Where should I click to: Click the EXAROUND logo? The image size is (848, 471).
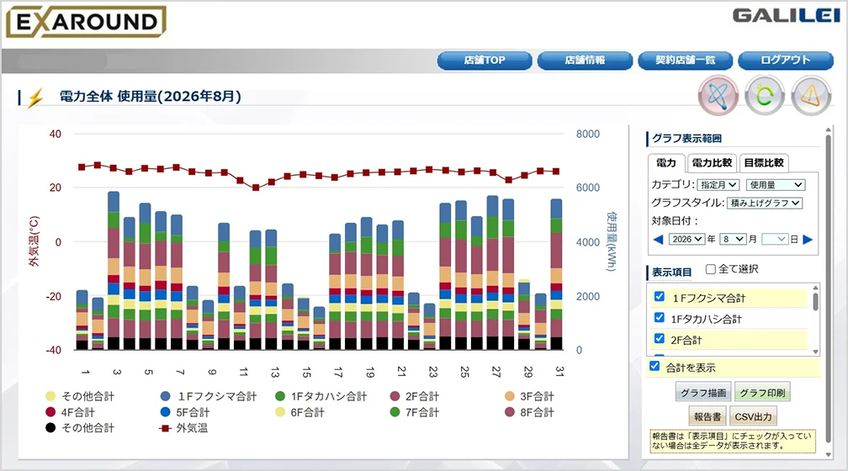click(x=86, y=22)
